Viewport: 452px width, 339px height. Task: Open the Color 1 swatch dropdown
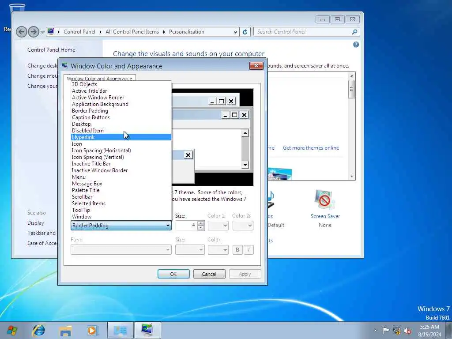tap(218, 226)
